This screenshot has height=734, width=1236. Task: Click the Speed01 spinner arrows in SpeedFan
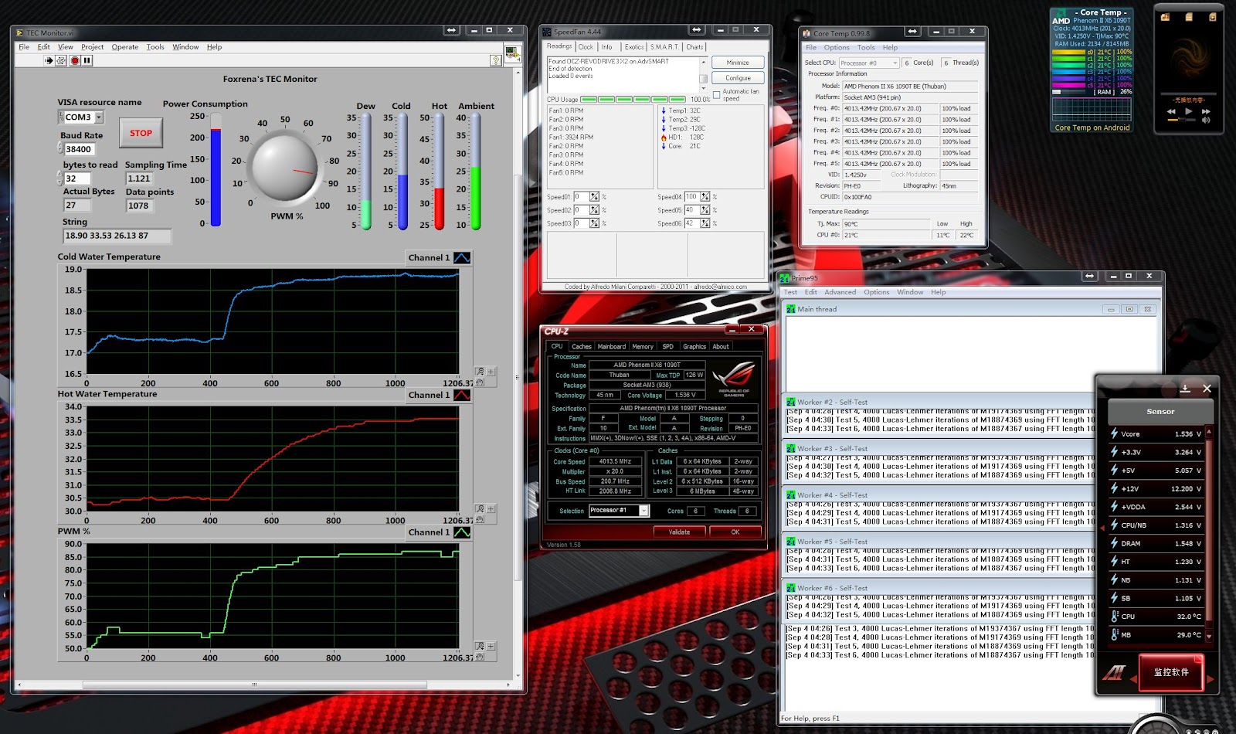tap(594, 197)
